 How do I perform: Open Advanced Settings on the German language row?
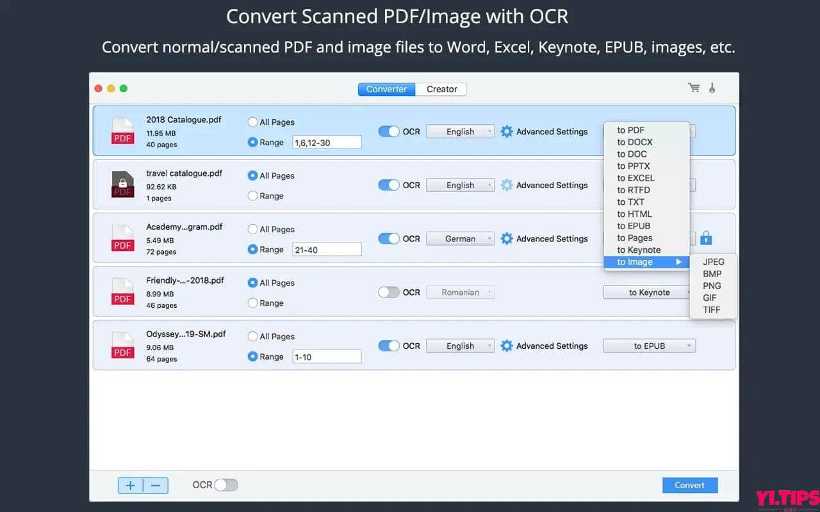552,238
